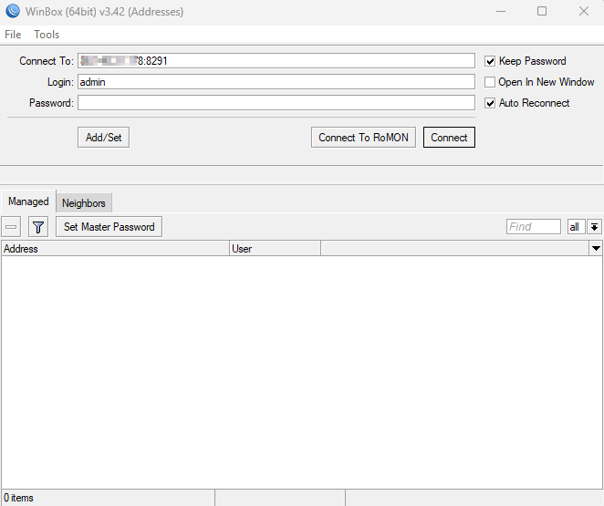
Task: Click the remove entry minus icon
Action: [x=11, y=227]
